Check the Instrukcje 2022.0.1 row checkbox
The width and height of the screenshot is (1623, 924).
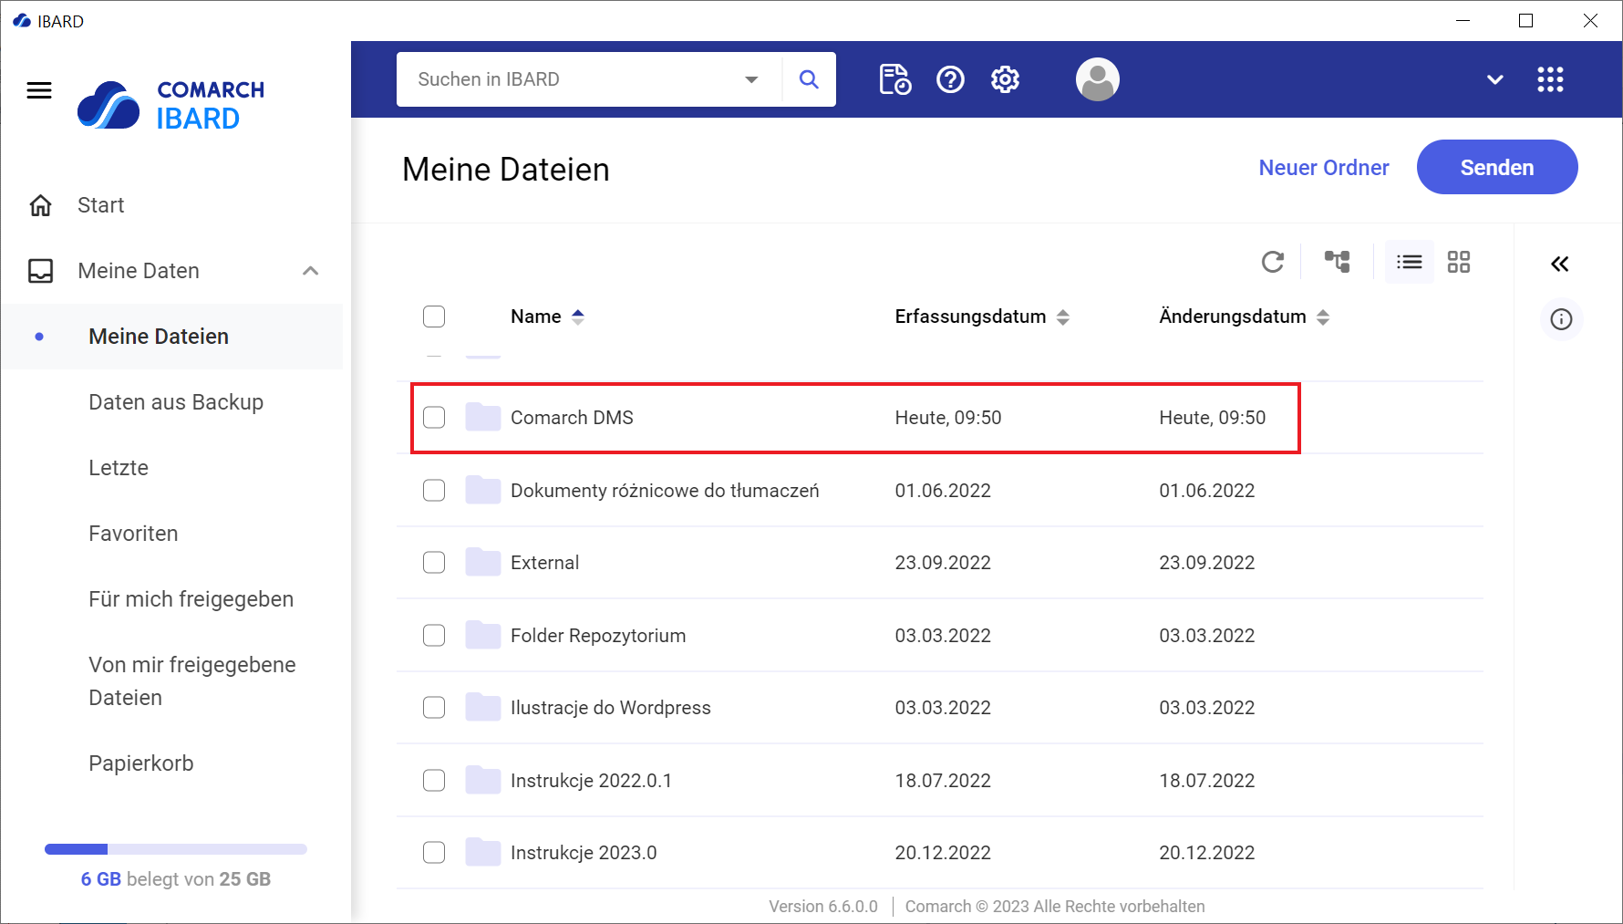[434, 780]
